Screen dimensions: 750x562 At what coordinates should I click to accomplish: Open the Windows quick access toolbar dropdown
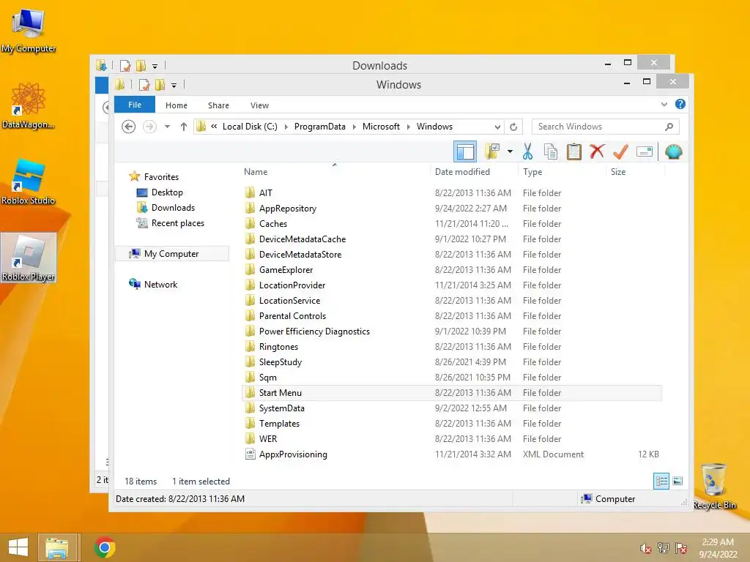(x=174, y=85)
